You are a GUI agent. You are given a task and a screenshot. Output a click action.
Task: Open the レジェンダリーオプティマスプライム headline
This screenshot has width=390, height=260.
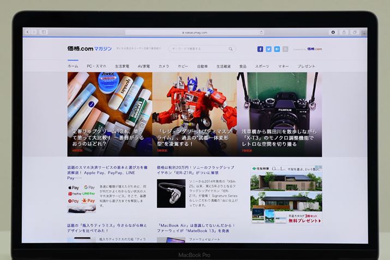tap(194, 138)
